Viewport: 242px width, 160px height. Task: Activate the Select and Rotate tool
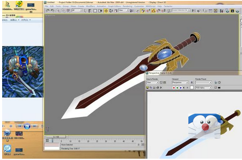point(111,11)
